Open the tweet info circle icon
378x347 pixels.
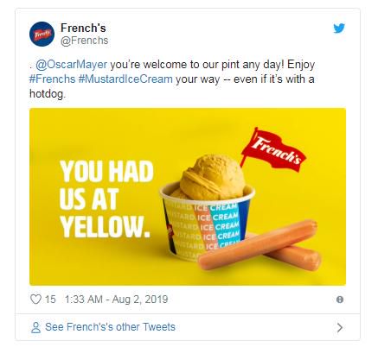click(340, 300)
